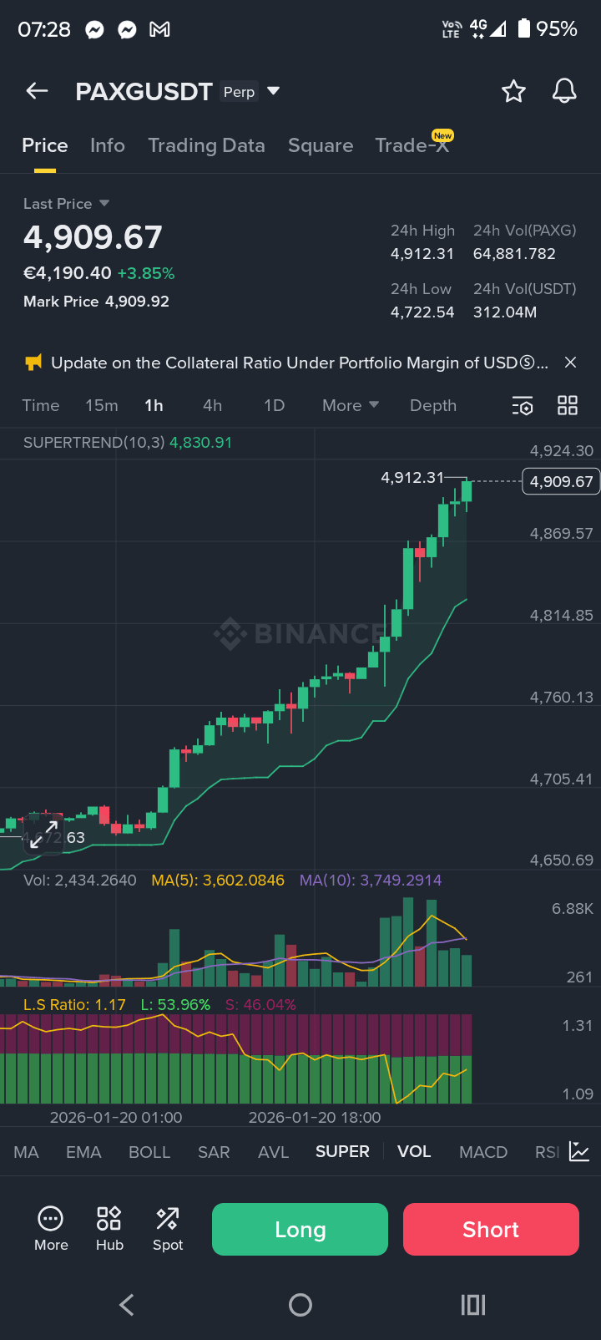
Task: Tap the L.S Ratio: 1.17 label
Action: 74,1004
